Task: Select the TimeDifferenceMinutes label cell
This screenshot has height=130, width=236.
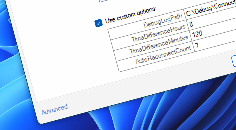Action: [x=153, y=46]
